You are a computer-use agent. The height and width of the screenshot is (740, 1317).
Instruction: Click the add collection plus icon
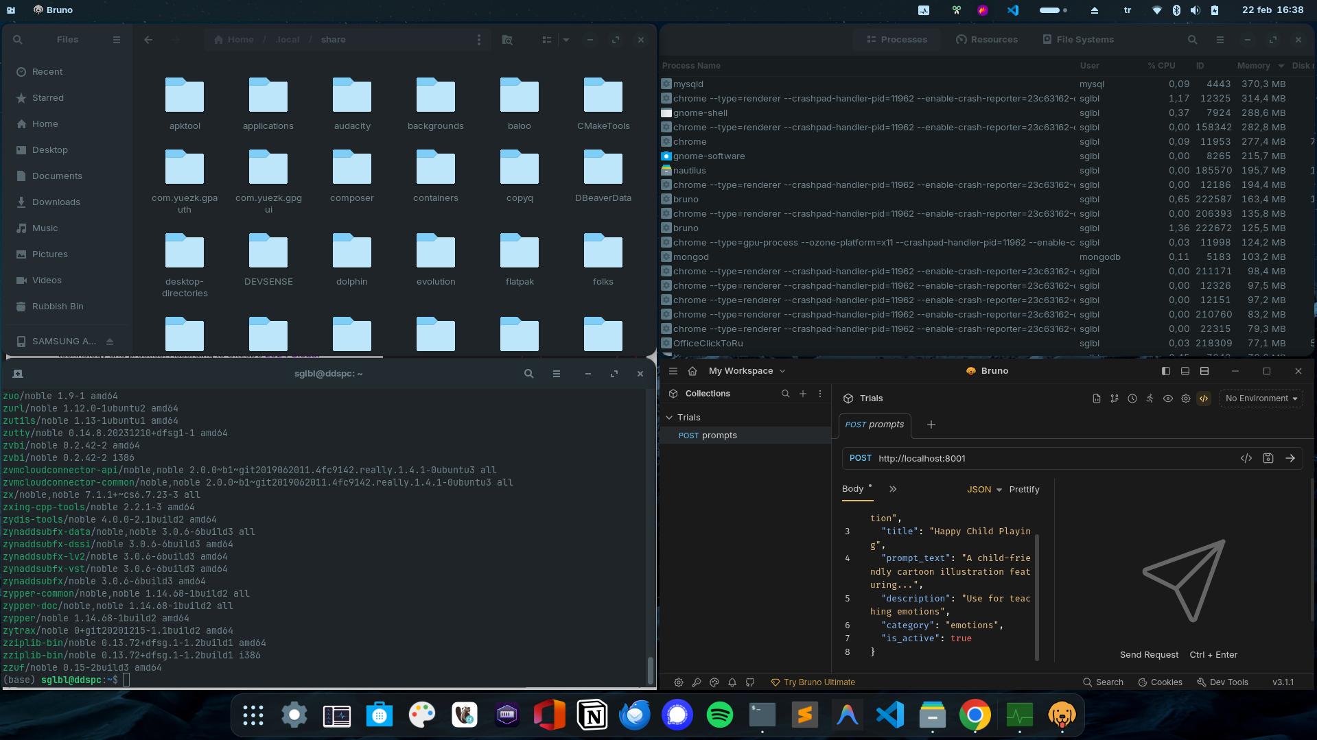coord(803,394)
